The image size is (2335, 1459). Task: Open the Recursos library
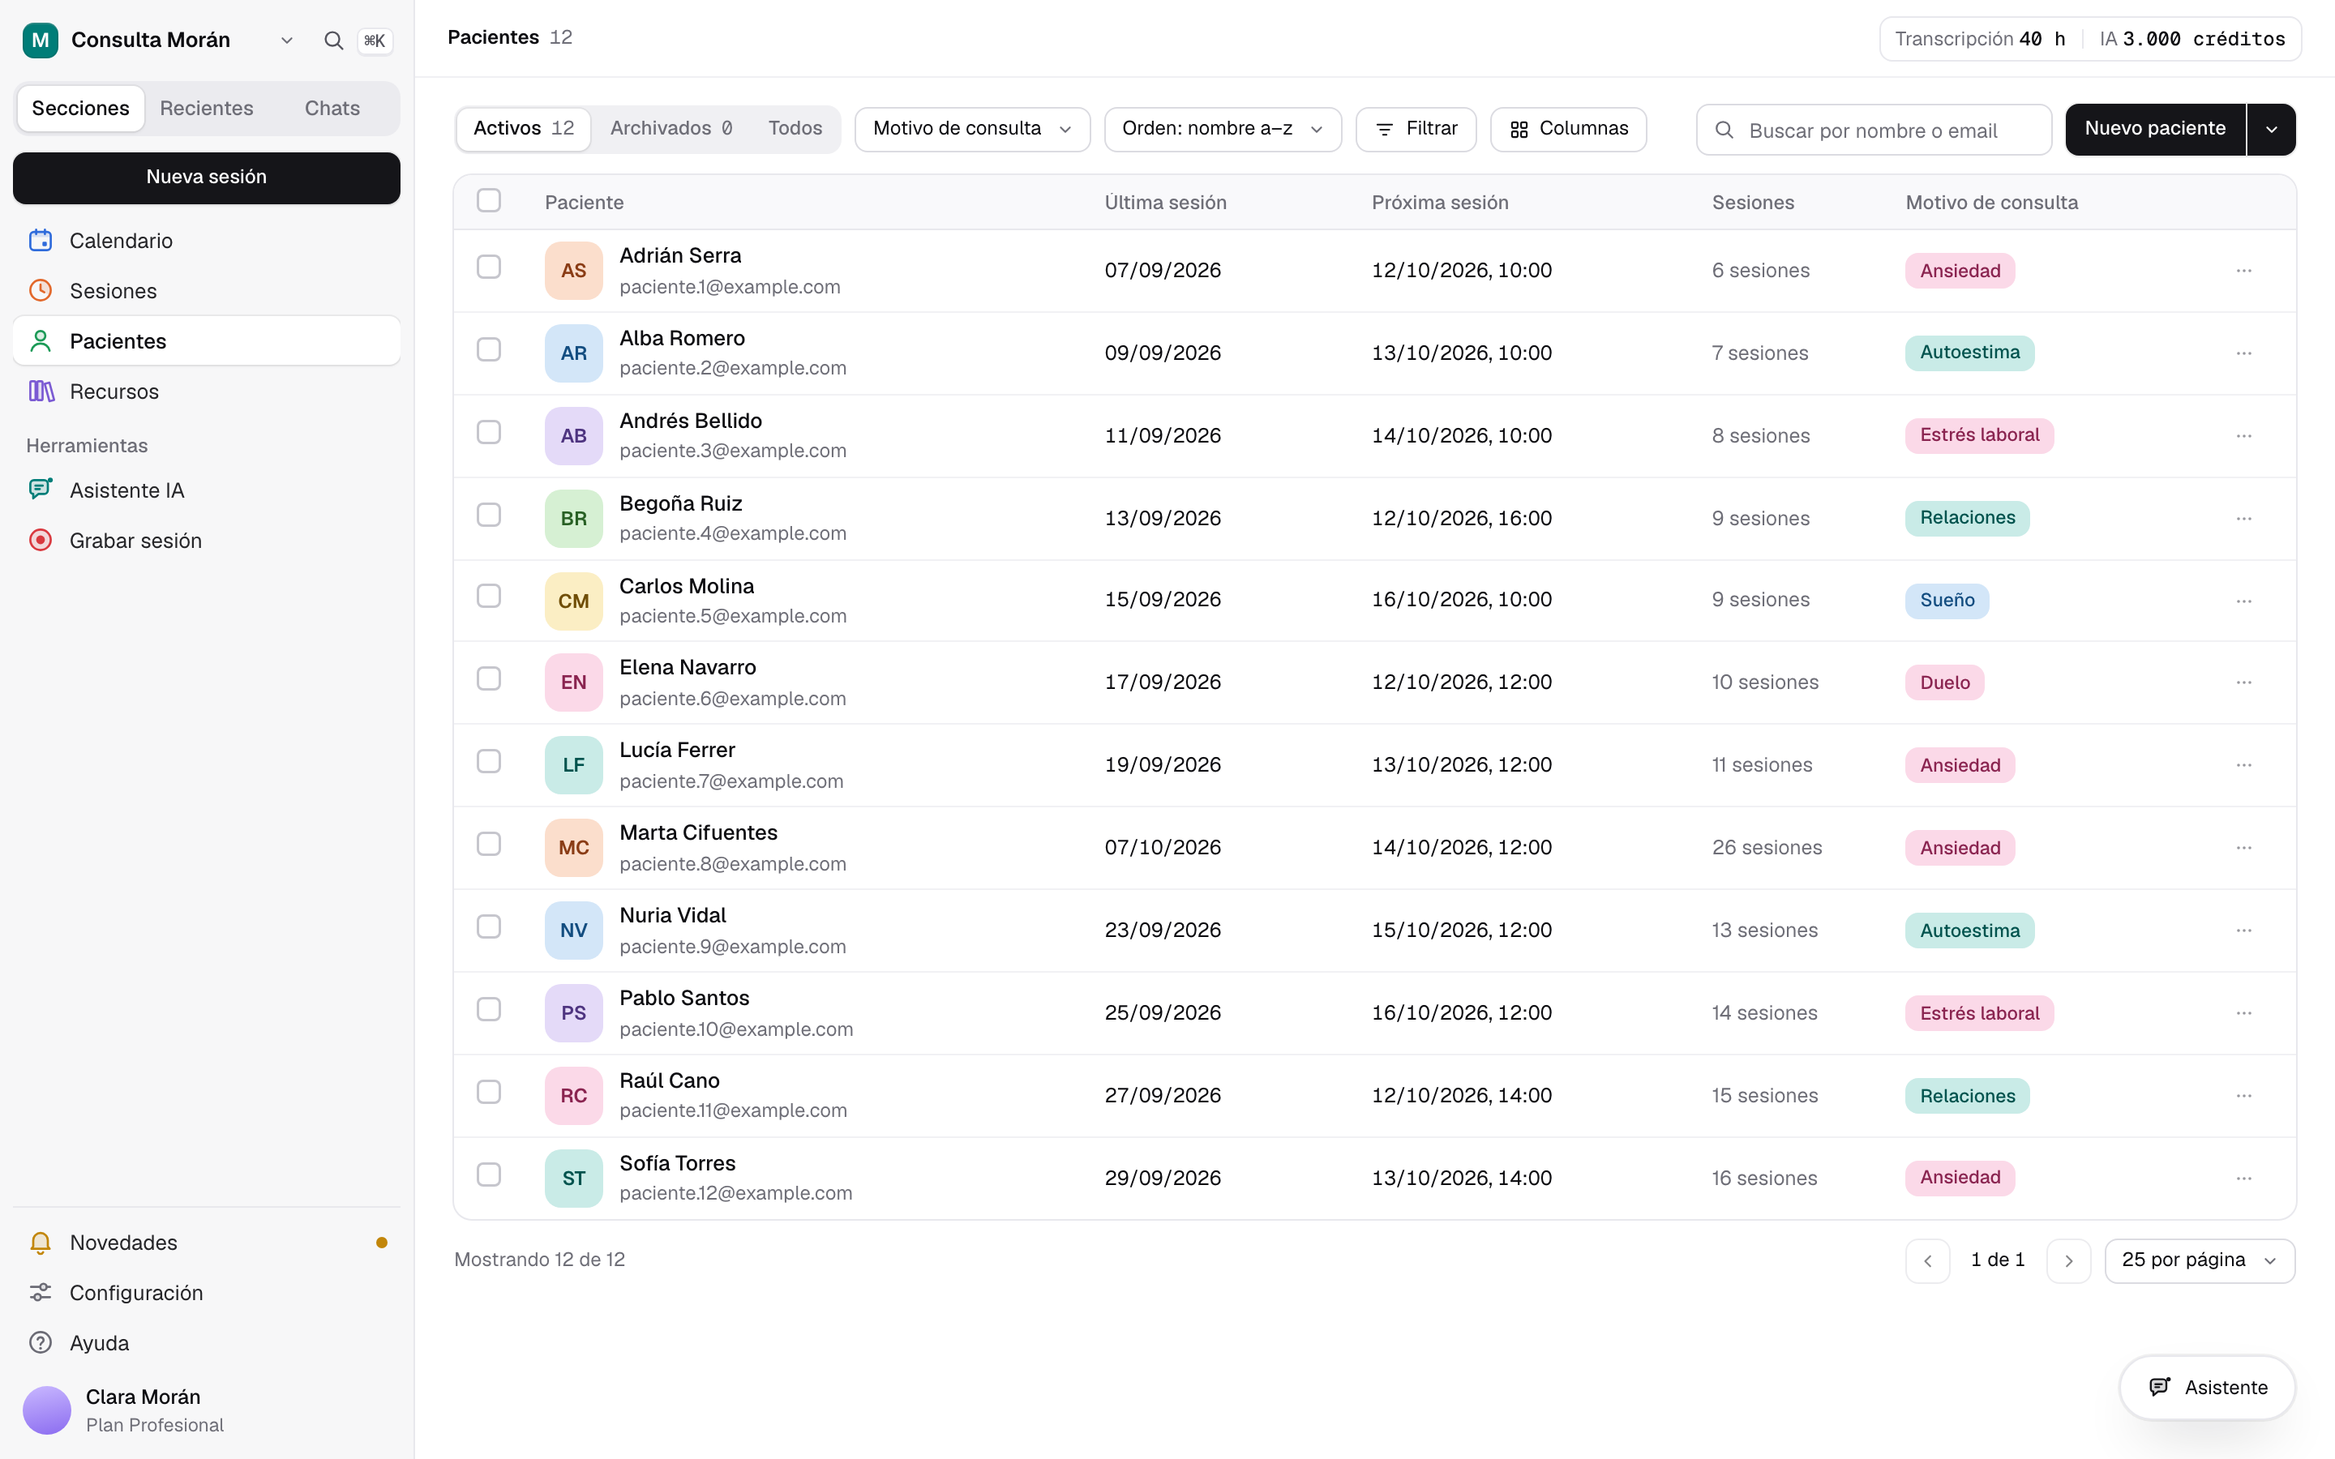207,391
